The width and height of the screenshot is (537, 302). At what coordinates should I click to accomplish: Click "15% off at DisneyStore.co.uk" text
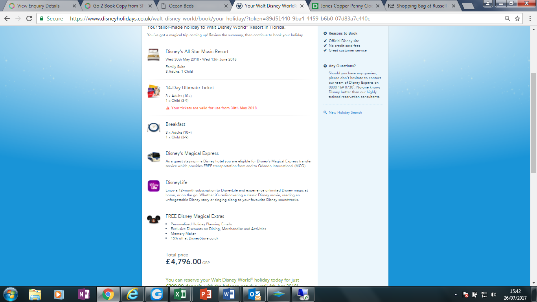(195, 238)
